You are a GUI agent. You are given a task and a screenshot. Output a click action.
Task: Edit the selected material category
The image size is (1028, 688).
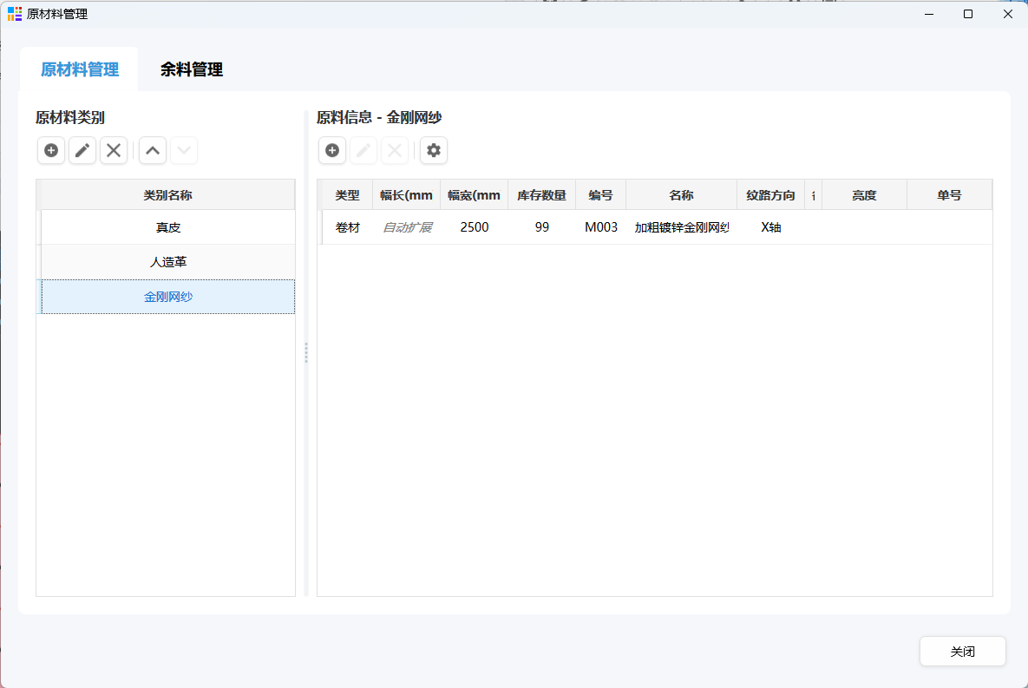coord(82,151)
